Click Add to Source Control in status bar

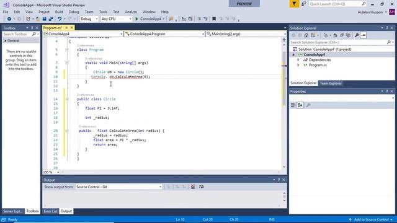(371, 219)
